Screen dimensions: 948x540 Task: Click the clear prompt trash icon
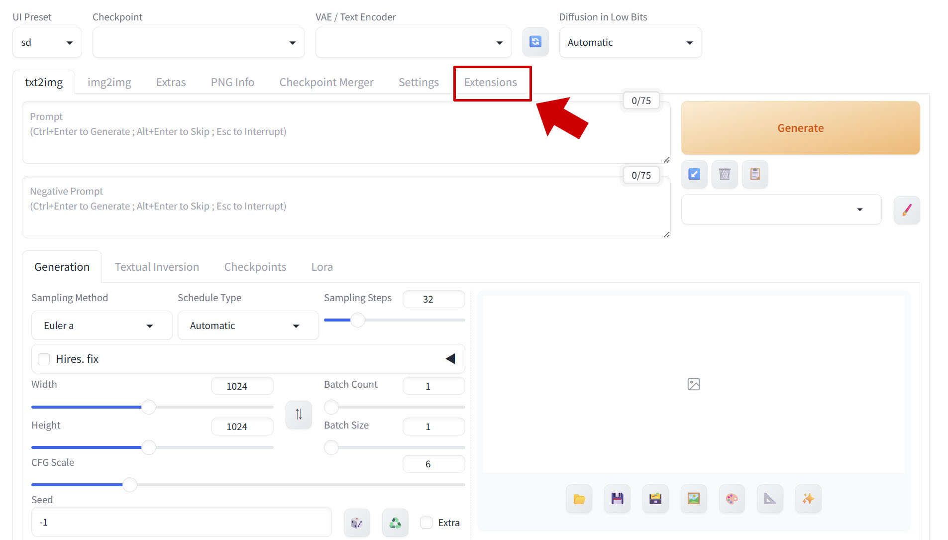[725, 174]
